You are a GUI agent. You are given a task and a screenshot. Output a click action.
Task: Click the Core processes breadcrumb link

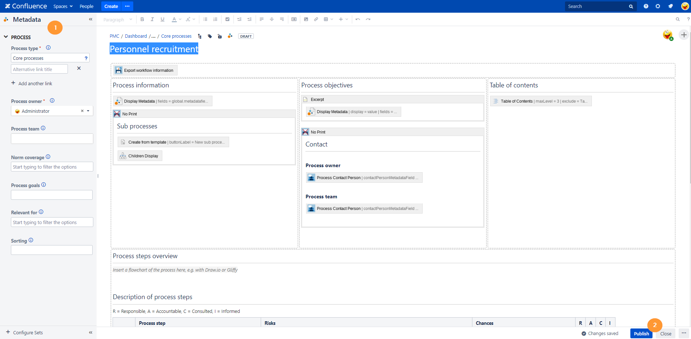point(176,36)
